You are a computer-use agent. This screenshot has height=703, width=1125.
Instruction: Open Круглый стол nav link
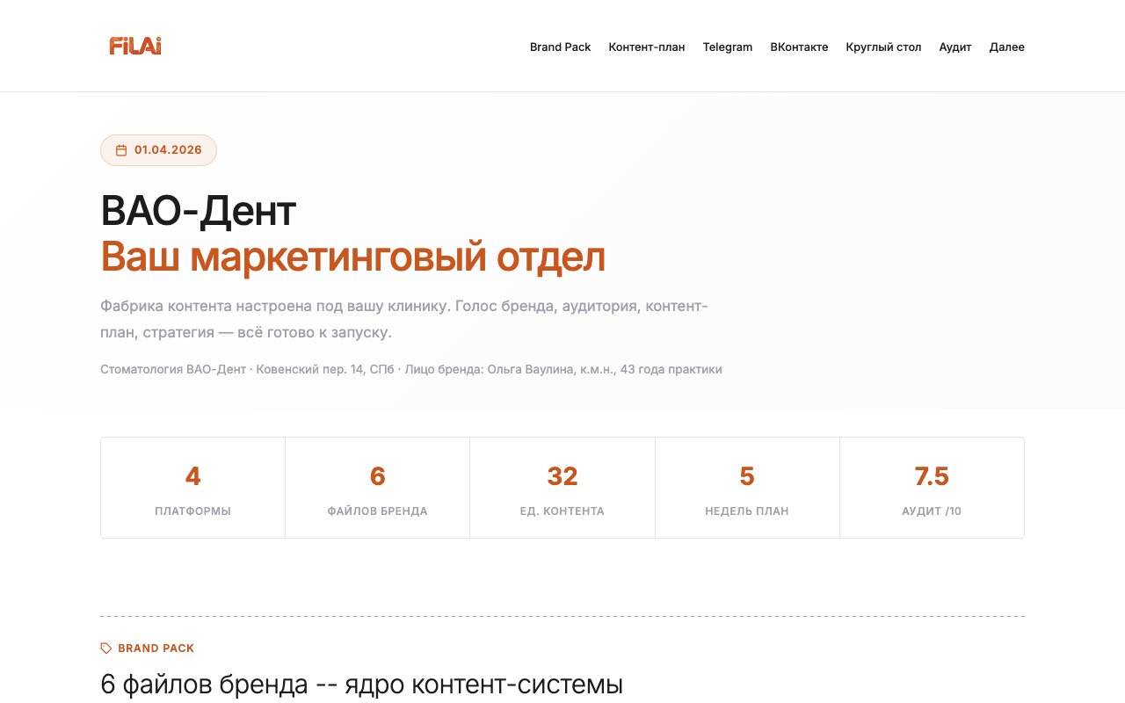click(x=883, y=47)
